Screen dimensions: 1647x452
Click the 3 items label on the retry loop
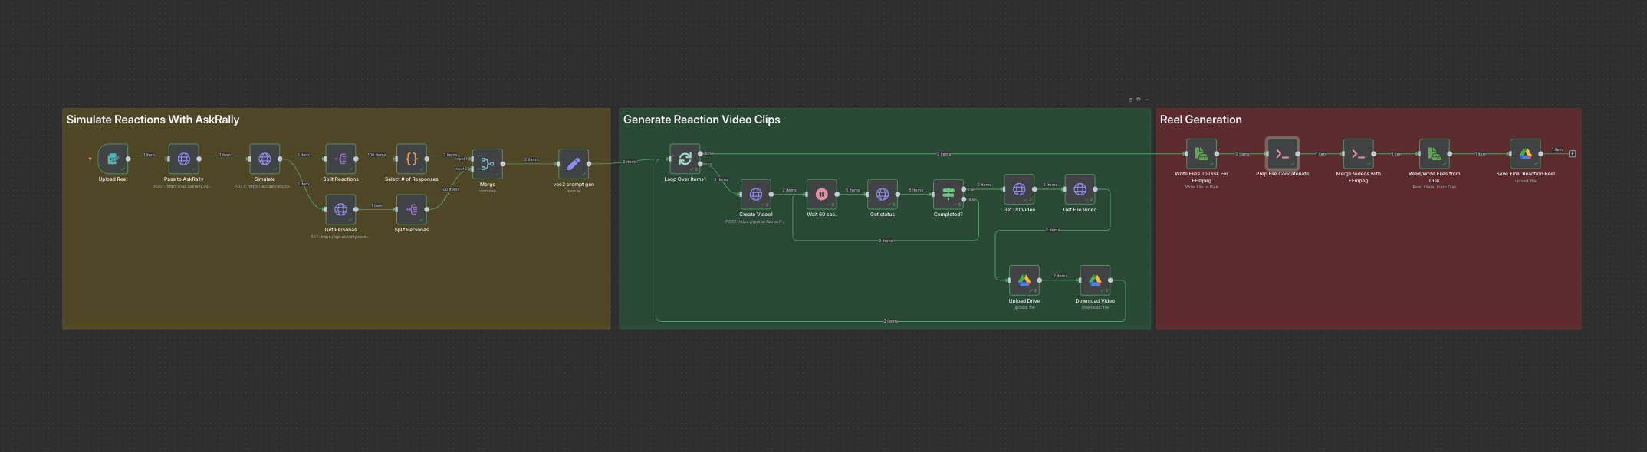click(x=886, y=241)
